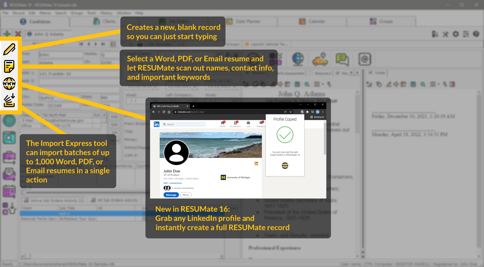The height and width of the screenshot is (267, 484).
Task: Click the purple squares with arrow sidebar icon
Action: (9, 209)
